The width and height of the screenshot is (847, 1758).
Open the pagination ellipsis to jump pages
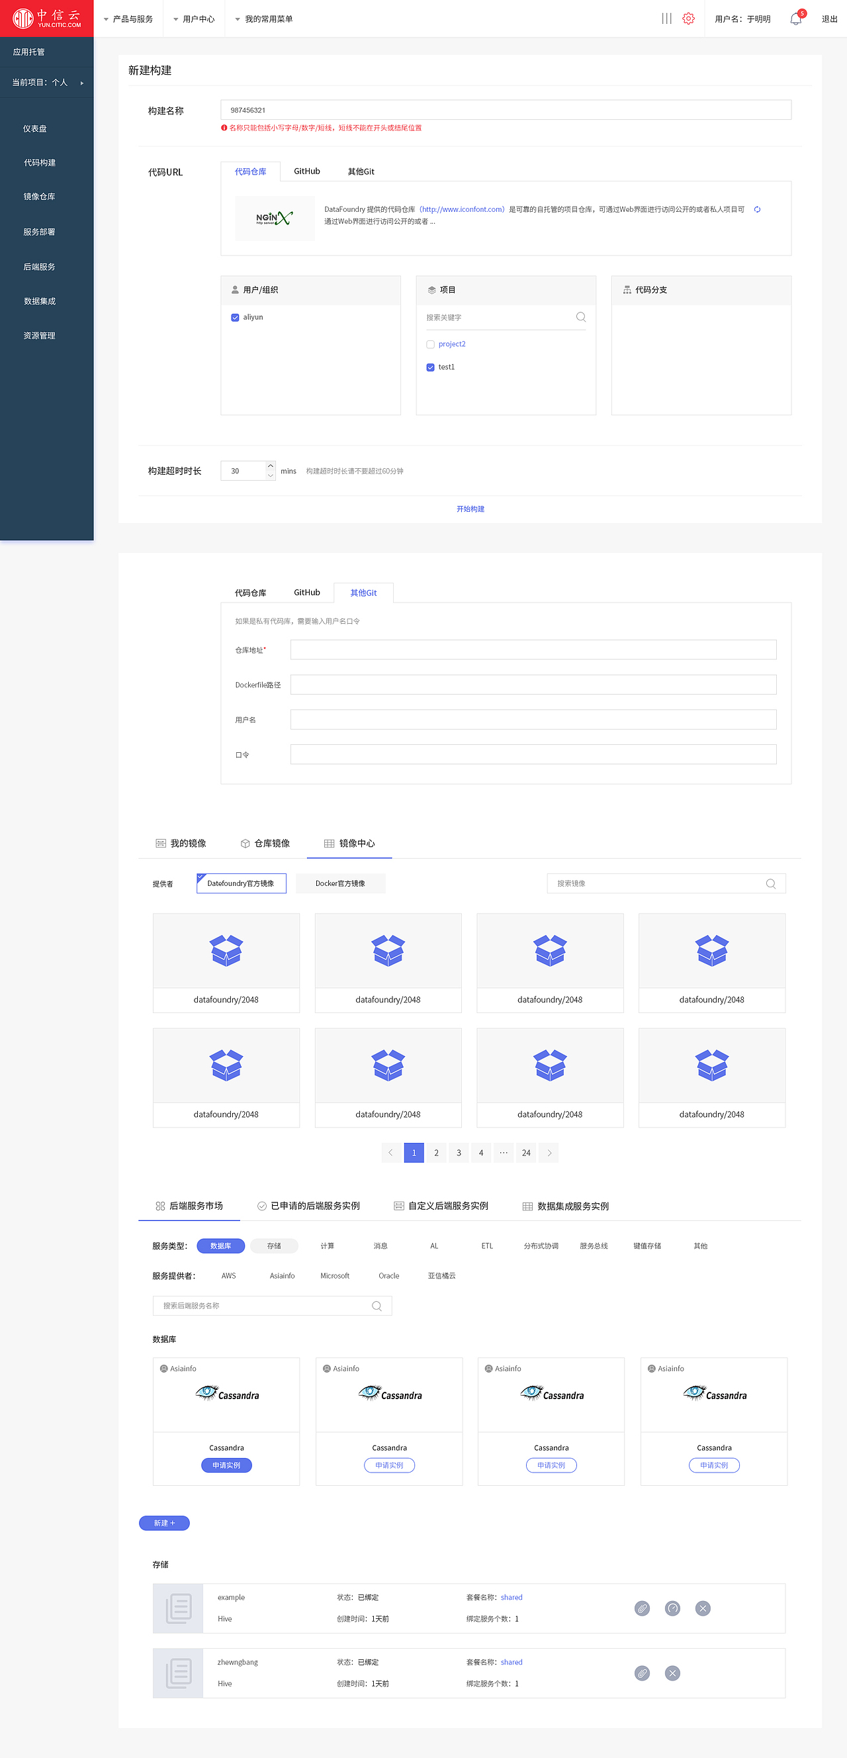(x=504, y=1153)
